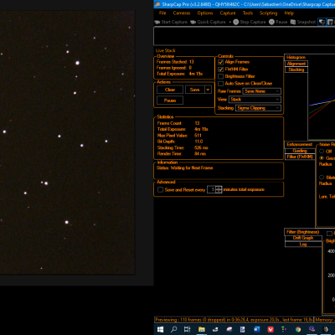
Task: Open the red Vivaldi browser taskbar icon
Action: (271, 329)
